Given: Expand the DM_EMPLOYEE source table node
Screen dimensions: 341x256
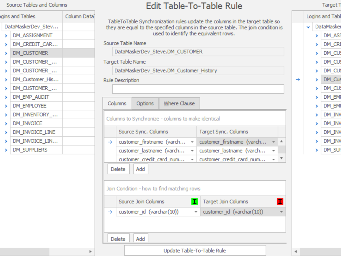Looking at the screenshot, I should point(6,106).
